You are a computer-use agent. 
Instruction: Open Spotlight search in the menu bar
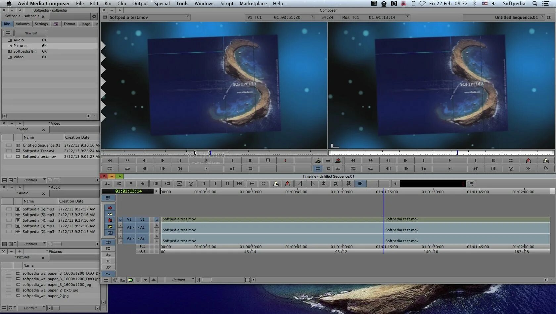534,4
